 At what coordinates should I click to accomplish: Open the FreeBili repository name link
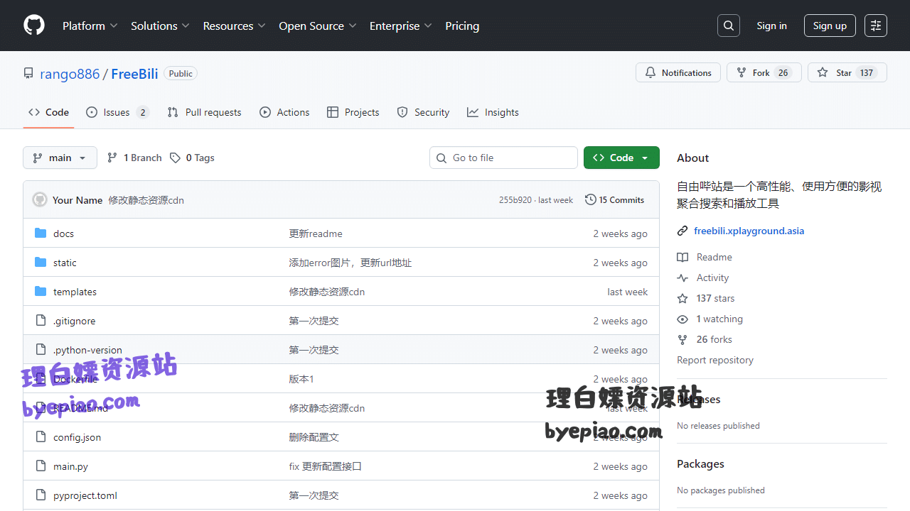click(x=134, y=74)
